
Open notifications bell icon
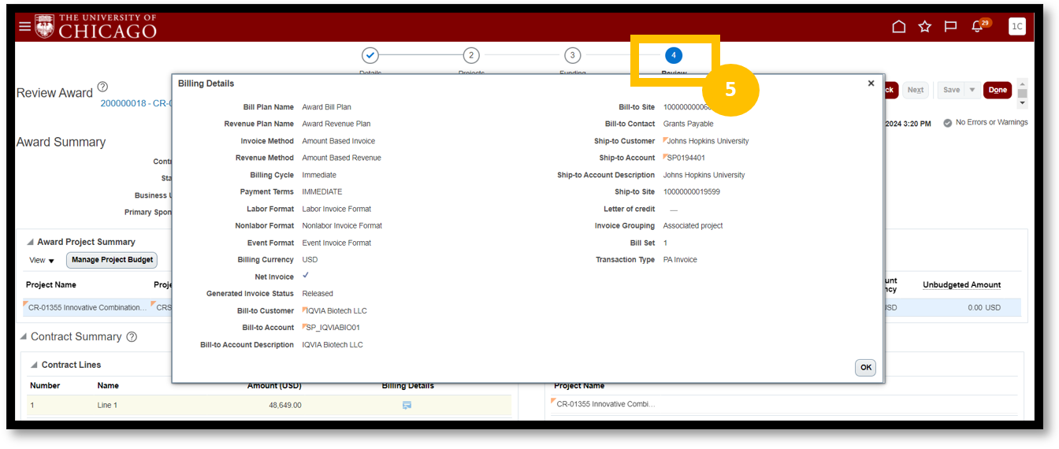click(977, 27)
